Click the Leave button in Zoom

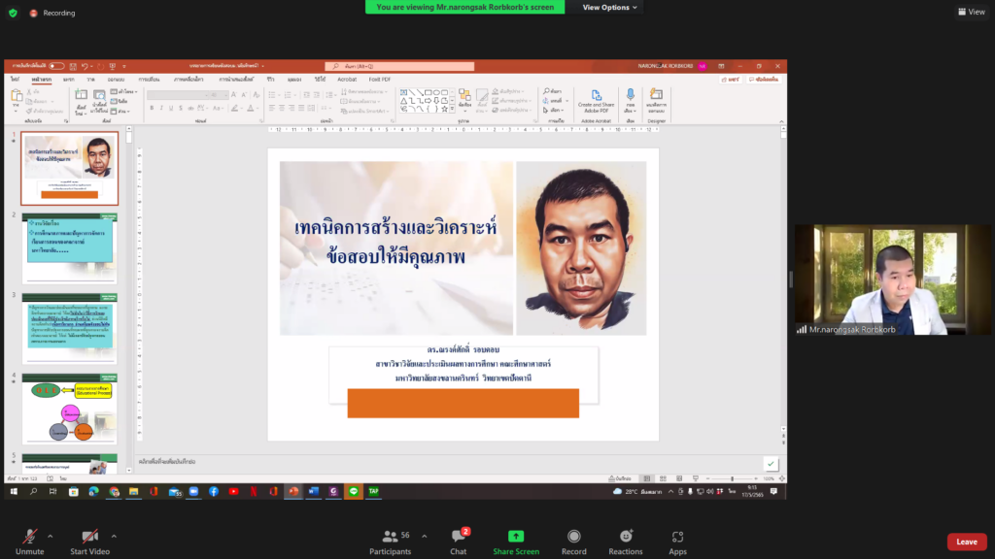pos(966,542)
